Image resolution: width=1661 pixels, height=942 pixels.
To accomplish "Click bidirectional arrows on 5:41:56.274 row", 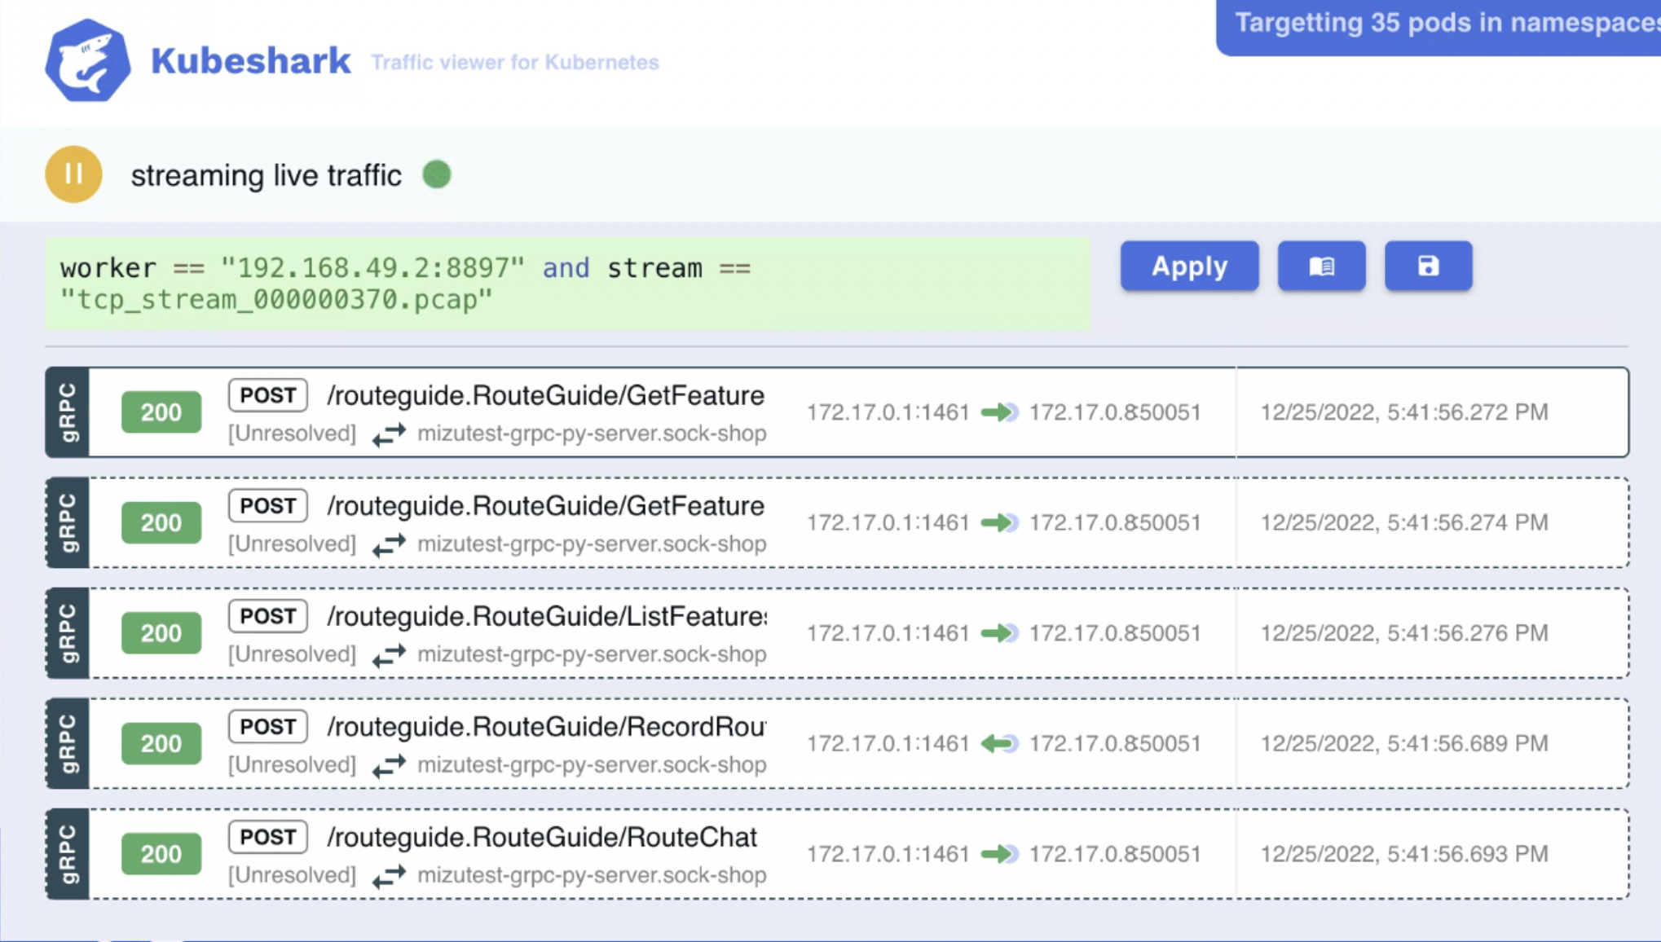I will pyautogui.click(x=389, y=544).
